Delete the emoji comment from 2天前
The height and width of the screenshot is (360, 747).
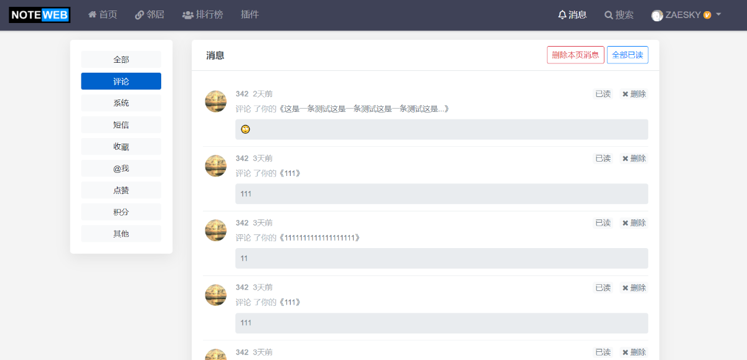pyautogui.click(x=634, y=94)
